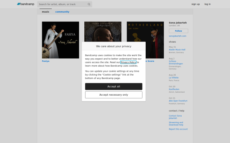230x143 pixels.
Task: Visit sonajobarteh.com link
Action: 177,36
